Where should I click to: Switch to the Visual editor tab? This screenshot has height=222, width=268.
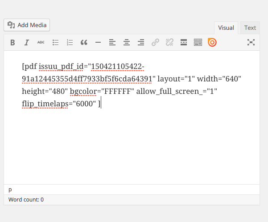pyautogui.click(x=226, y=28)
